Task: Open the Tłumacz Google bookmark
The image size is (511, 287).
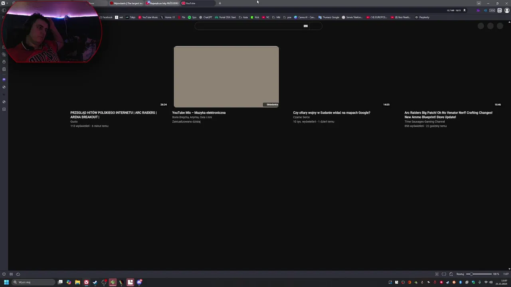Action: pos(329,17)
